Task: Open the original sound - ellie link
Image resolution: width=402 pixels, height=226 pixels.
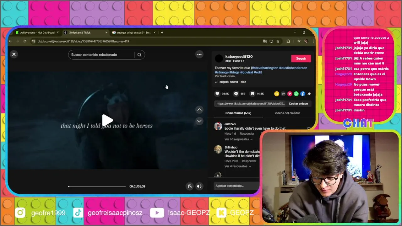Action: point(232,82)
